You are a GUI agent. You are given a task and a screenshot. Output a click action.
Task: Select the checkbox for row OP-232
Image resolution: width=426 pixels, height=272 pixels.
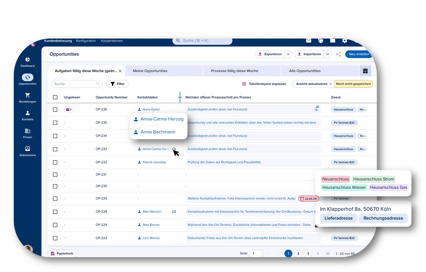click(x=55, y=162)
